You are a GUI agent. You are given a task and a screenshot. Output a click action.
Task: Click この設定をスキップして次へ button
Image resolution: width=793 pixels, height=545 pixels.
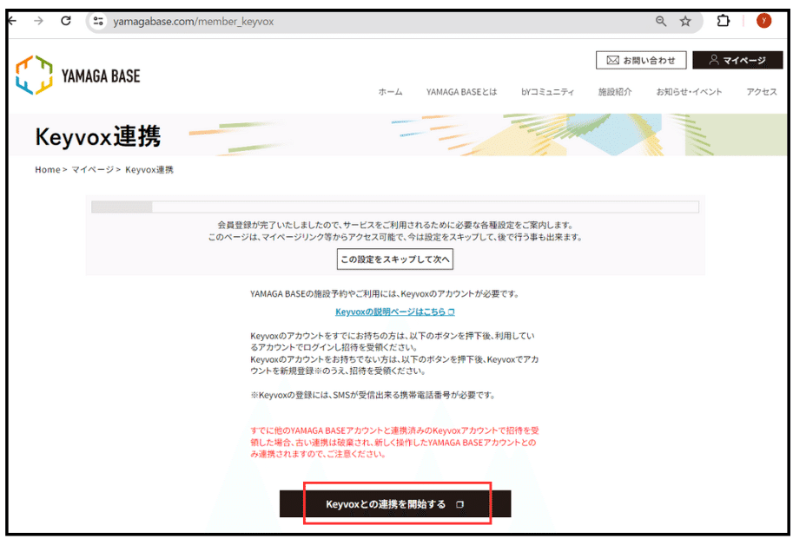pyautogui.click(x=394, y=259)
